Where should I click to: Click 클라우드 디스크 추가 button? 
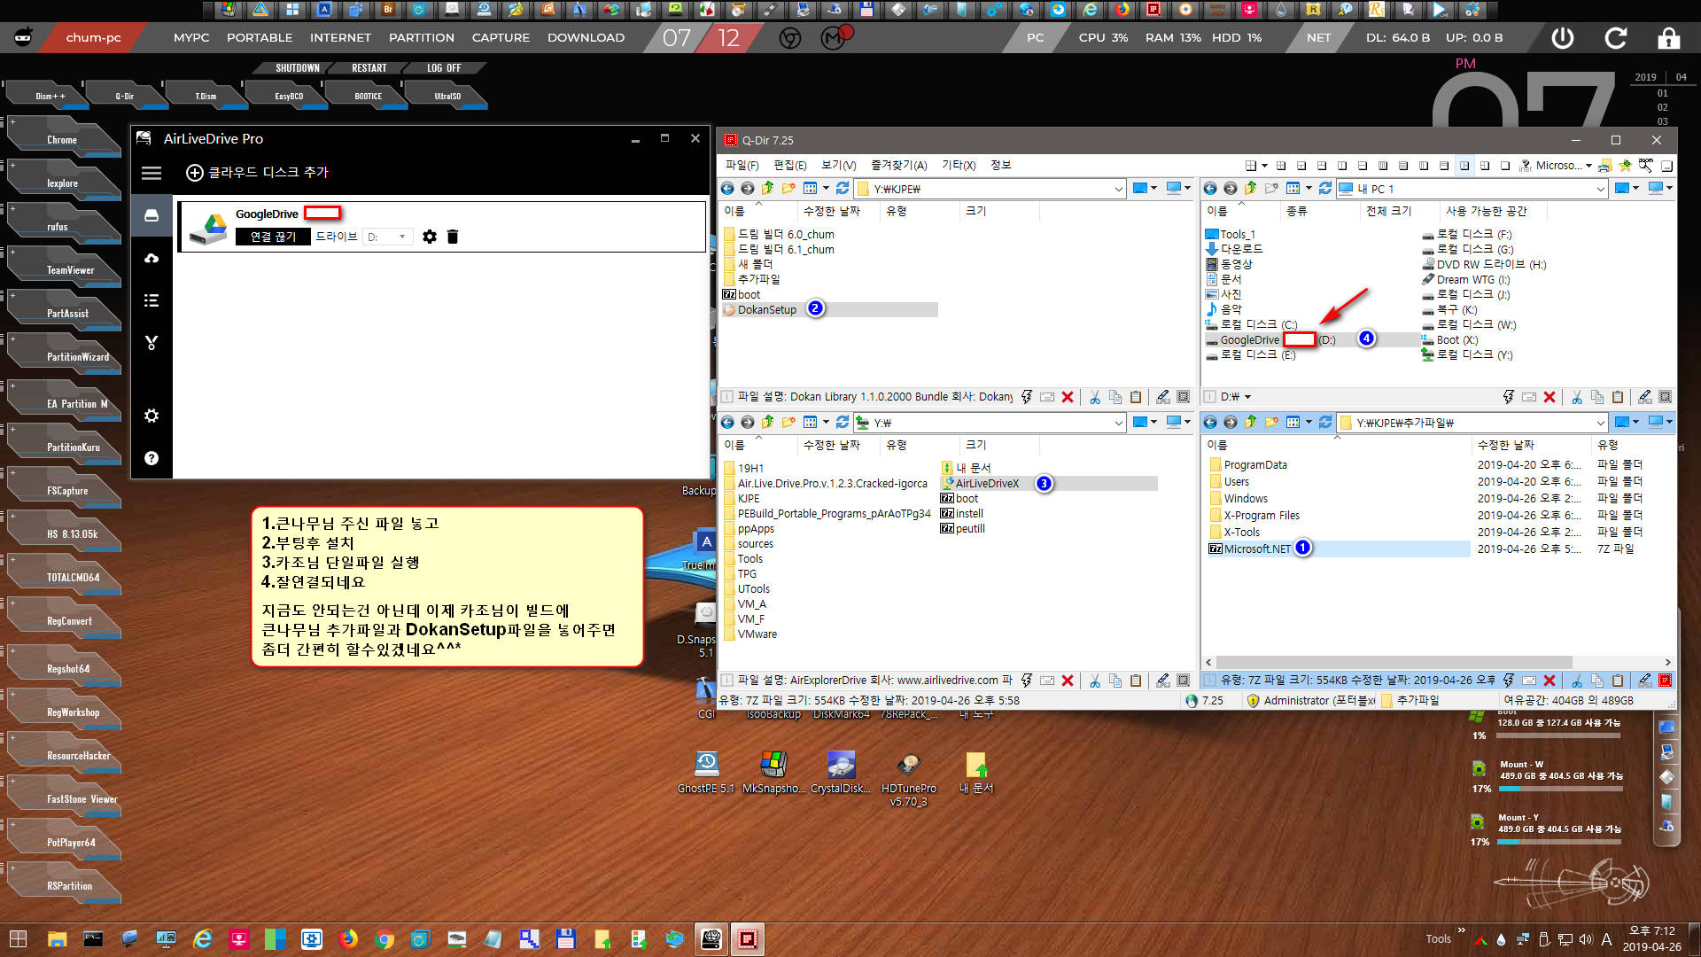257,173
